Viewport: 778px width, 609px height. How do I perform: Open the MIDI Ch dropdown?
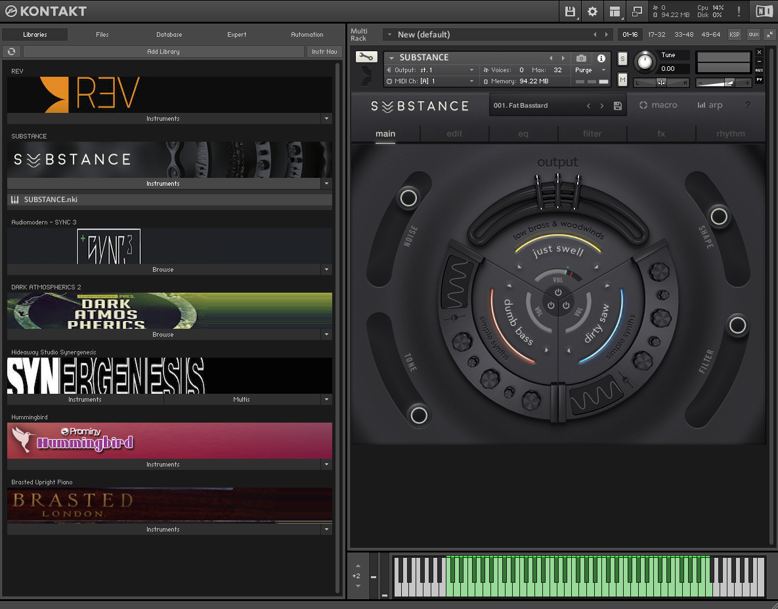click(x=431, y=81)
